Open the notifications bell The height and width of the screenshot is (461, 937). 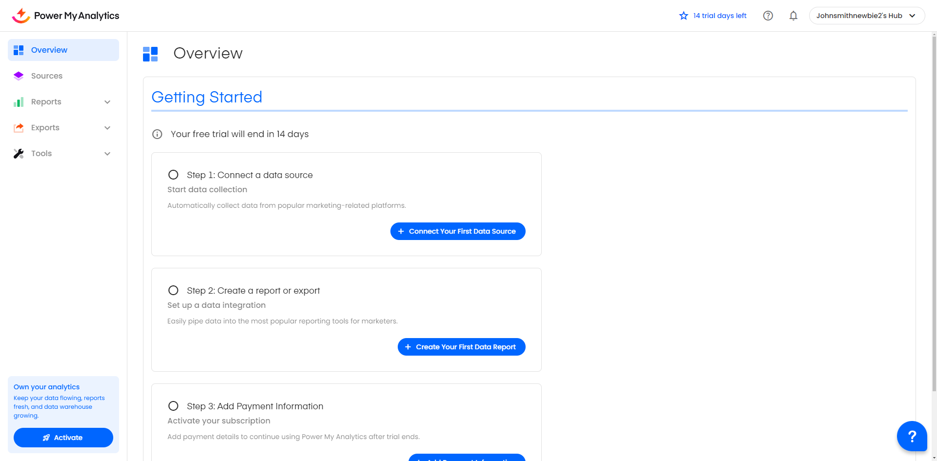click(x=793, y=16)
